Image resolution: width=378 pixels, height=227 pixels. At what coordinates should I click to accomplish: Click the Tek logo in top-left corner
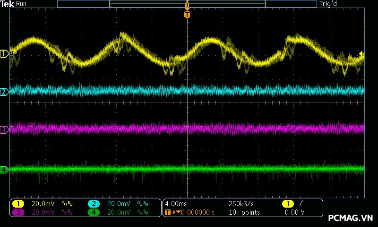(x=8, y=4)
